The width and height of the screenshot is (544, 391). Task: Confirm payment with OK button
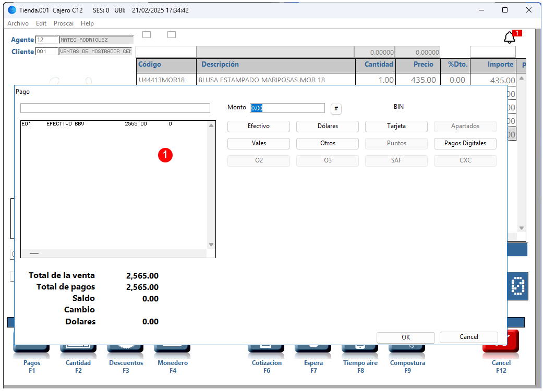coord(406,337)
